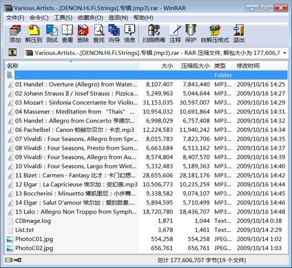Click the List.txt document icon

(x=10, y=230)
